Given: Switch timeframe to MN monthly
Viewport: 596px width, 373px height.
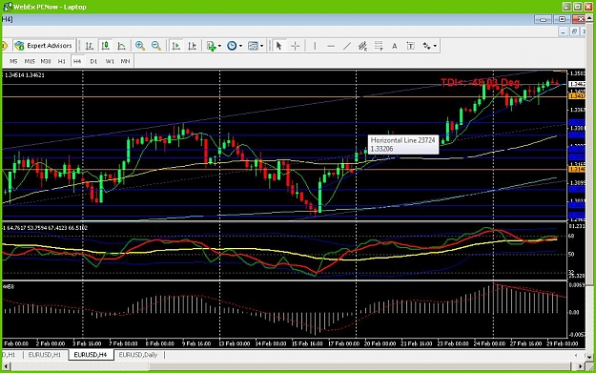Looking at the screenshot, I should [x=125, y=61].
